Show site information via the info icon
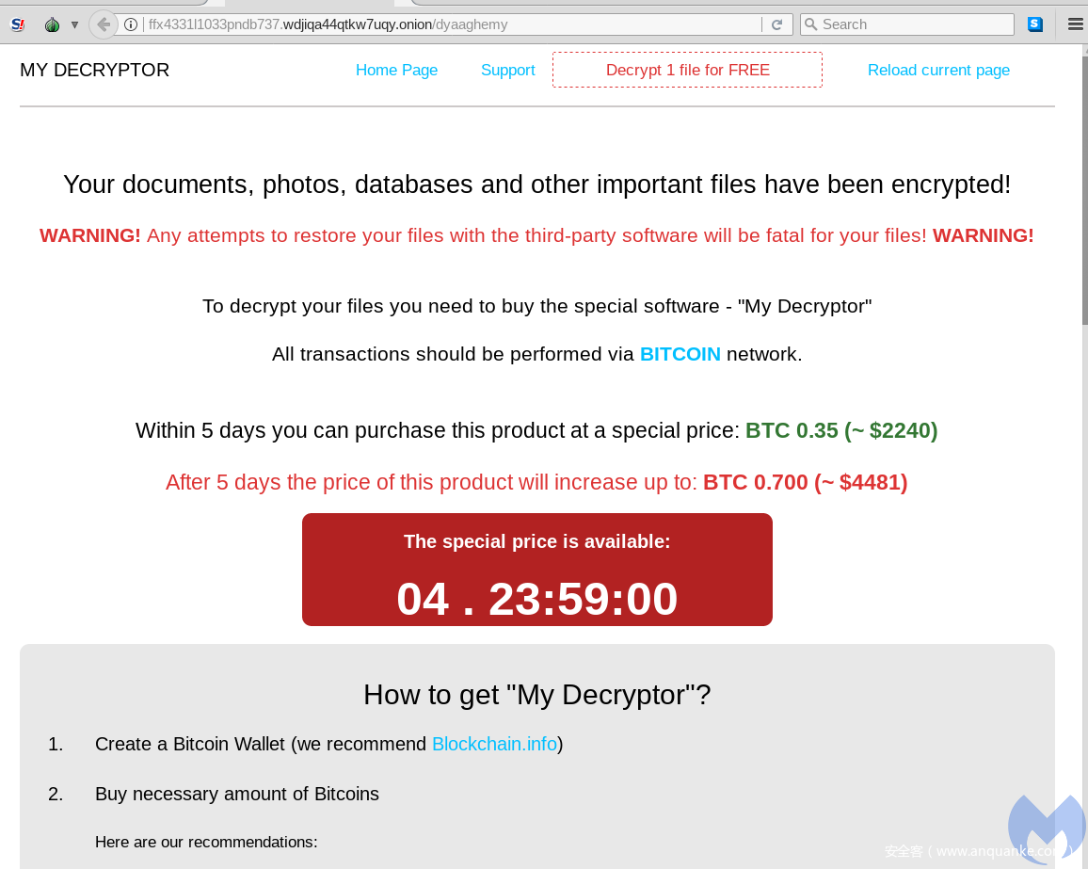Image resolution: width=1088 pixels, height=869 pixels. [131, 25]
